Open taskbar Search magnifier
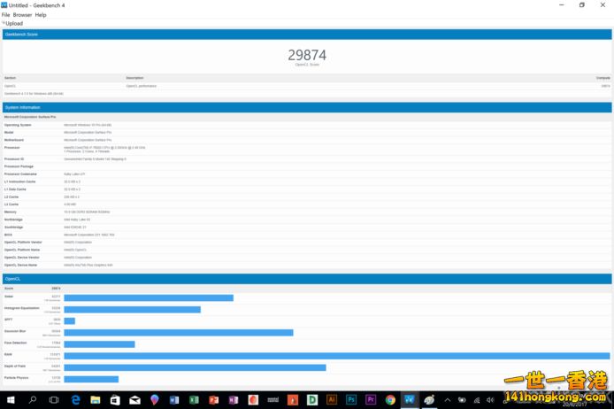 click(33, 399)
